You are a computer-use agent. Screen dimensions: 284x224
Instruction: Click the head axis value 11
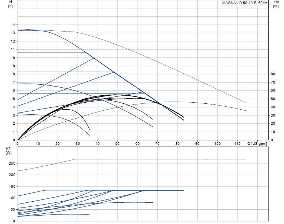coord(13,49)
